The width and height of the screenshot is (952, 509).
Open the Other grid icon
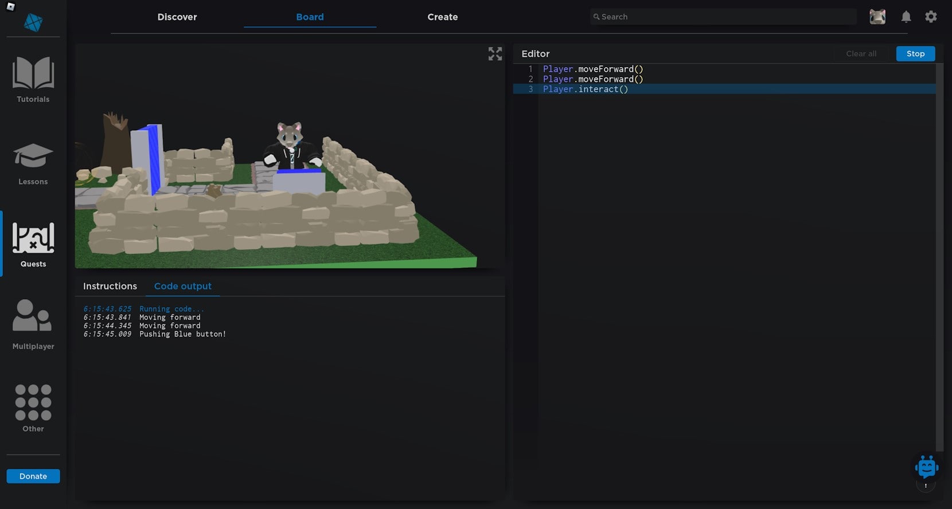point(33,402)
